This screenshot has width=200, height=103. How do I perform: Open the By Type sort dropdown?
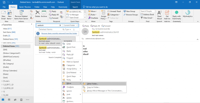(x=67, y=30)
